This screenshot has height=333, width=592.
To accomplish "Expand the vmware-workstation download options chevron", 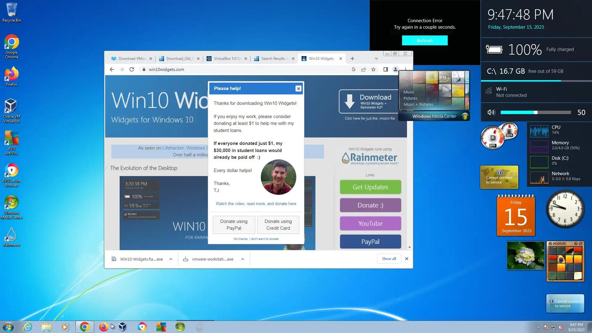I will click(243, 259).
